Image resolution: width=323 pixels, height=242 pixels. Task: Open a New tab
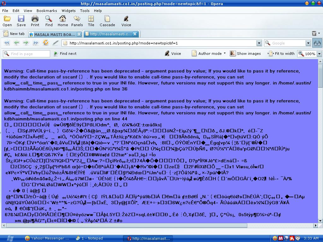coord(14,33)
